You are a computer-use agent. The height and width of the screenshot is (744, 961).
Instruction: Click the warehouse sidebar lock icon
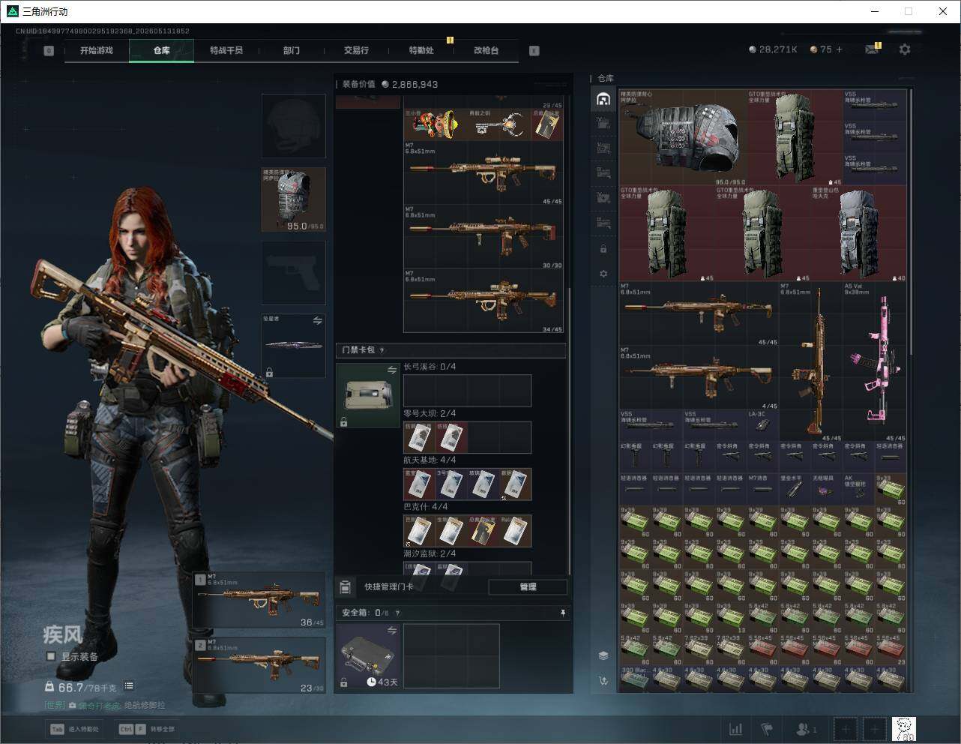(x=603, y=249)
